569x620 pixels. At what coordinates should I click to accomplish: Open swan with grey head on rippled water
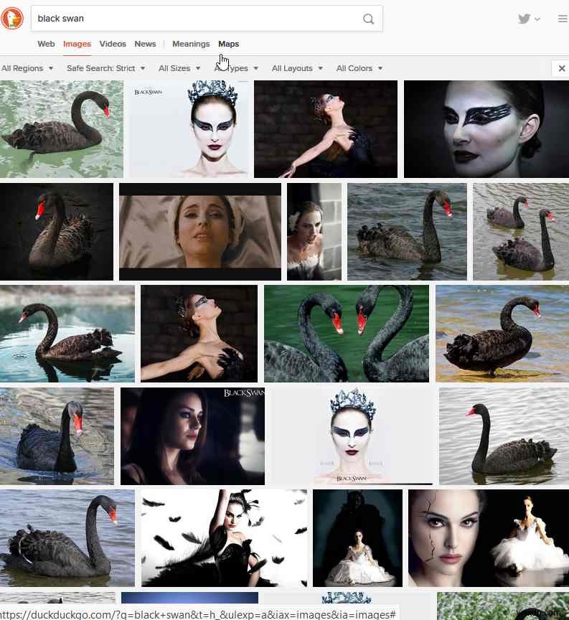click(x=57, y=436)
